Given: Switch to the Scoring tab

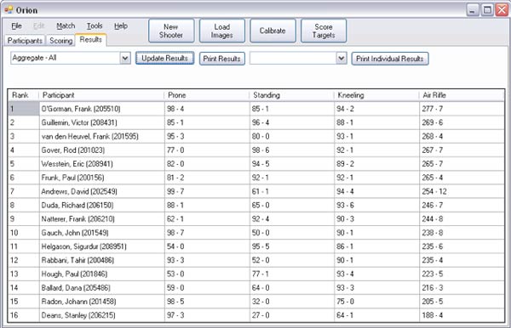Looking at the screenshot, I should (x=61, y=41).
